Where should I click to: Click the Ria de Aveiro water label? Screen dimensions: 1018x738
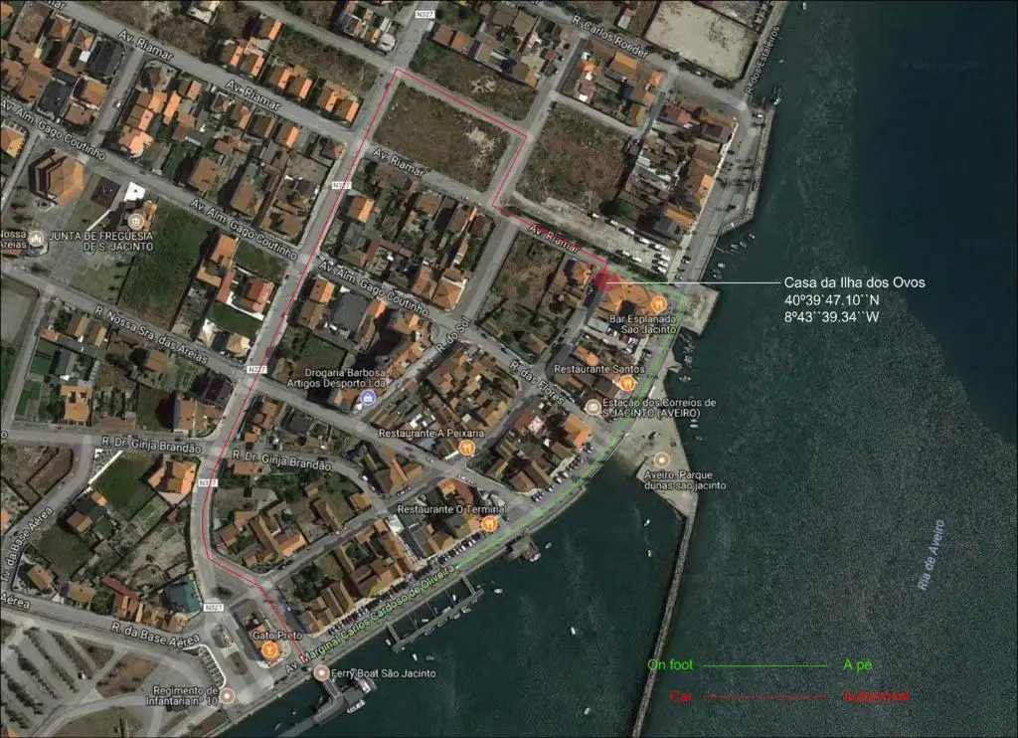[x=932, y=556]
